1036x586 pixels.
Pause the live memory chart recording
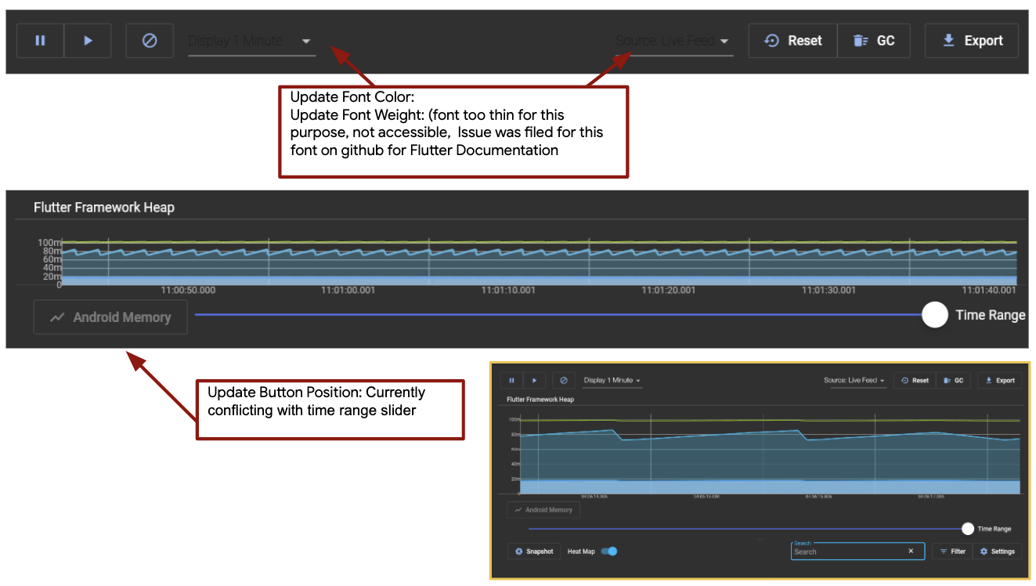tap(39, 40)
